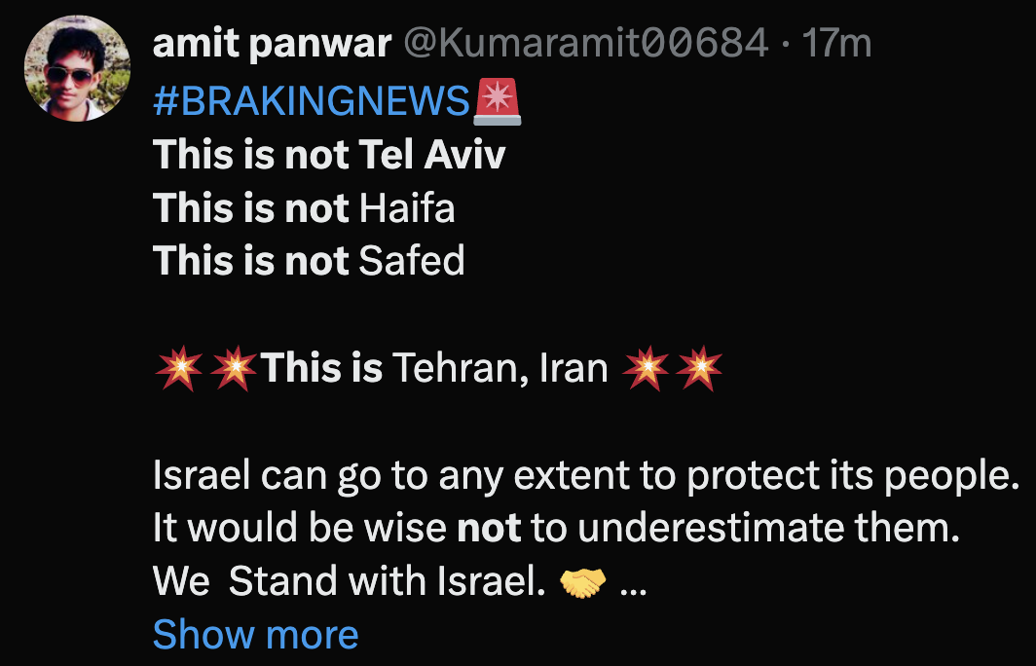Click the second explosion emoji before 'This is'
The height and width of the screenshot is (666, 1036).
coord(234,368)
